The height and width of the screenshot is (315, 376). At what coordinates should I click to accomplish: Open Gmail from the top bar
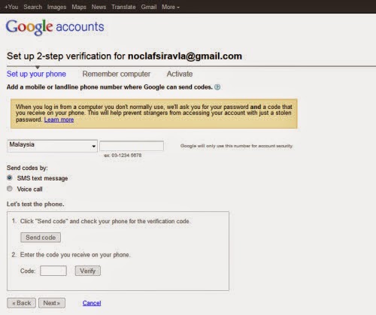point(149,7)
